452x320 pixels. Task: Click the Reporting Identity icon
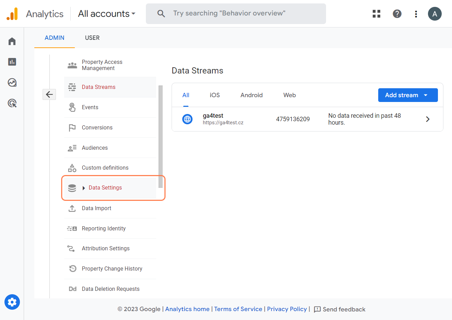pos(72,229)
